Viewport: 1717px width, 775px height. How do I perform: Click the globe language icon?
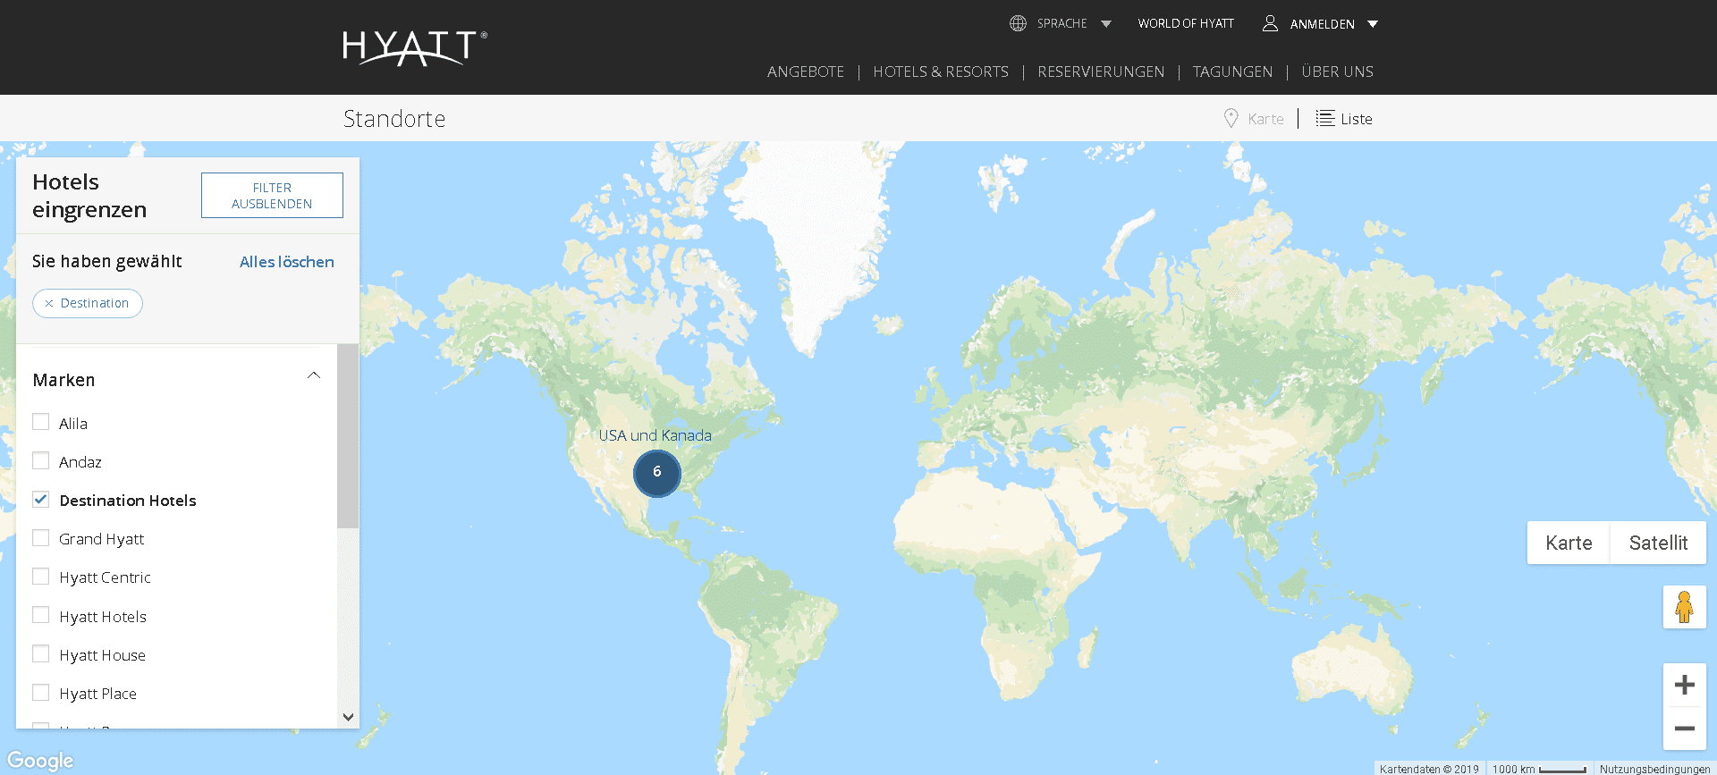(1018, 23)
